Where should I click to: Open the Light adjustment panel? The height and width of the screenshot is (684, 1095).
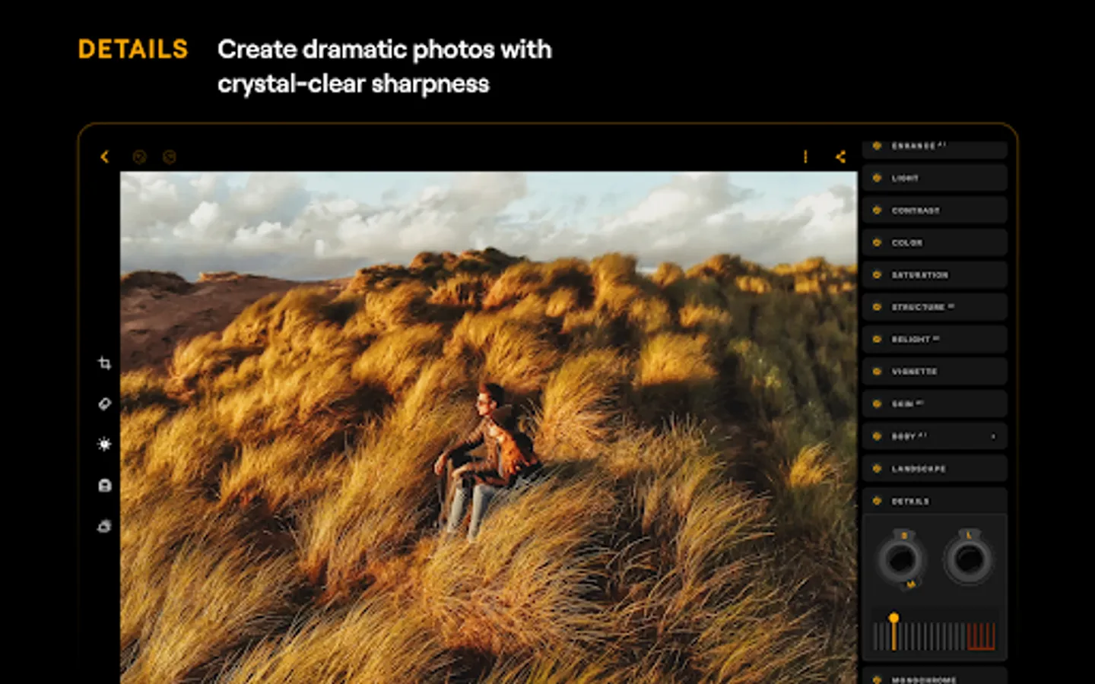(935, 178)
